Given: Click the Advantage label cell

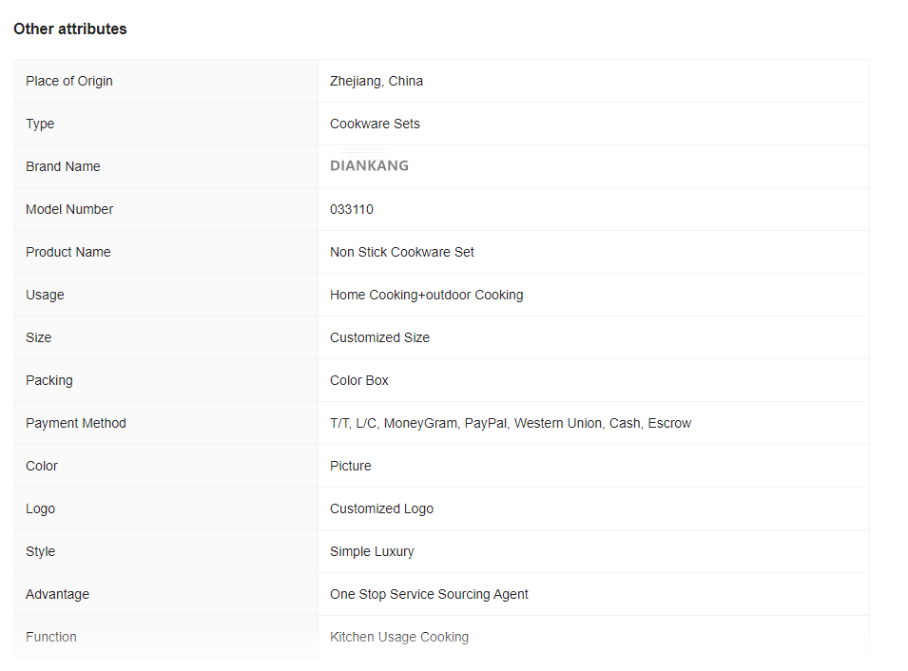Looking at the screenshot, I should click(165, 595).
